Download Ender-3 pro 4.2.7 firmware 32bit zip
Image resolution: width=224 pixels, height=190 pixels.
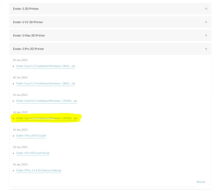click(47, 101)
